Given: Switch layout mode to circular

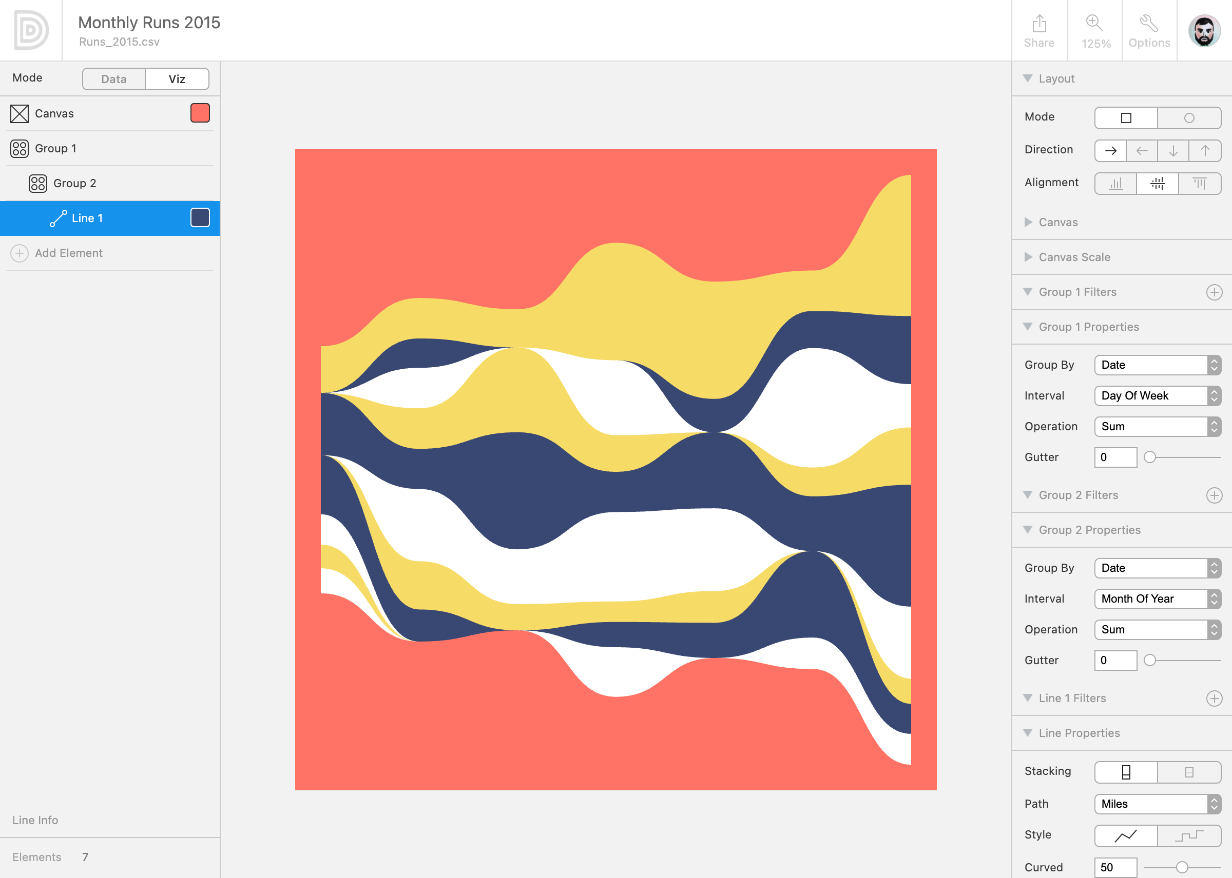Looking at the screenshot, I should click(x=1189, y=118).
